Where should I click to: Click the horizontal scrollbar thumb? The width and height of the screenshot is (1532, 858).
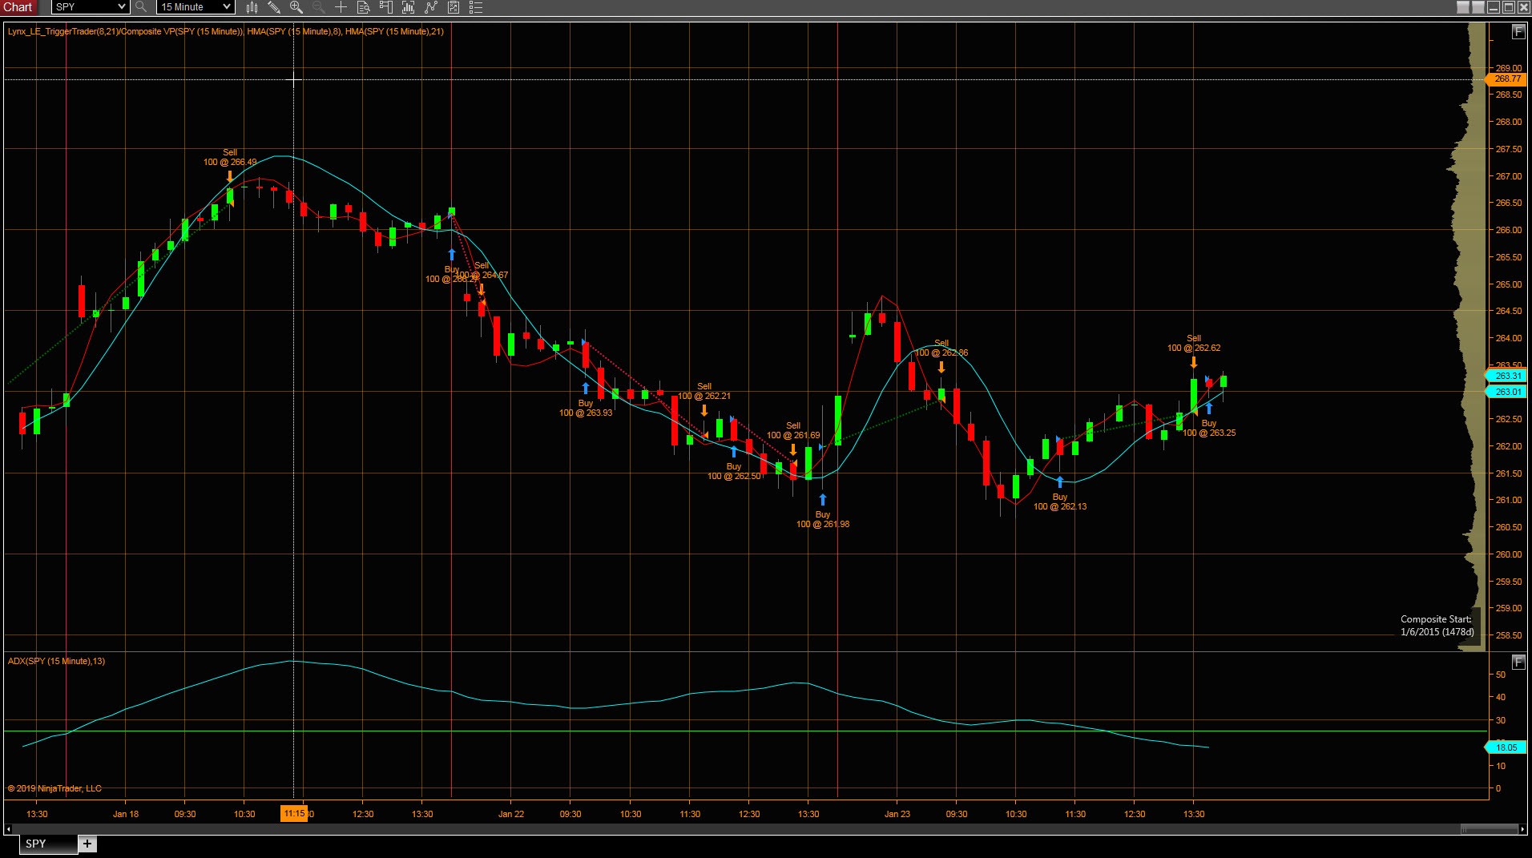tap(1489, 829)
